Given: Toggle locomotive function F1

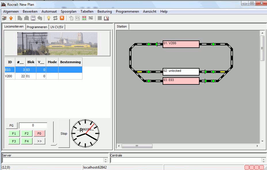Looking at the screenshot, I should tap(14, 134).
